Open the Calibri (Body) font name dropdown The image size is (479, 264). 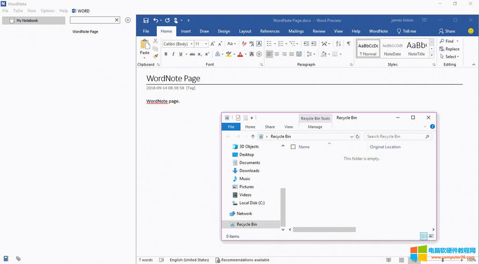pos(191,44)
